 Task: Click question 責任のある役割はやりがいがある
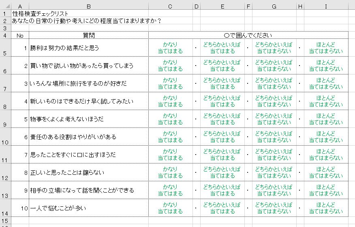(73, 137)
